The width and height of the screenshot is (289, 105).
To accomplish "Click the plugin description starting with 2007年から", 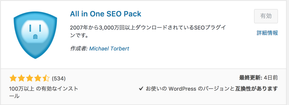I will [148, 31].
